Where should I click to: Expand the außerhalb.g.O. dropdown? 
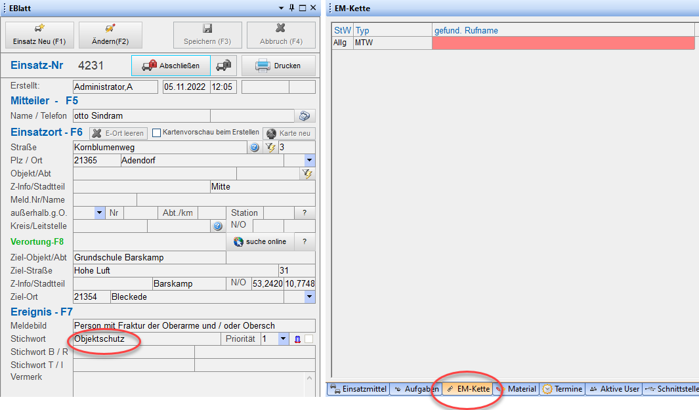pyautogui.click(x=99, y=213)
